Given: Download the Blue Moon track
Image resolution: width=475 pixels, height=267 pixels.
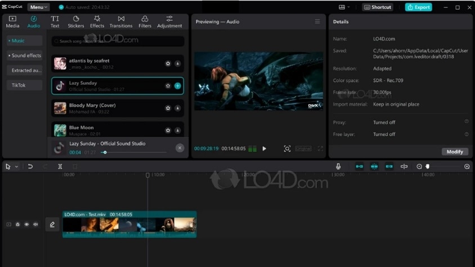Looking at the screenshot, I should tap(177, 130).
